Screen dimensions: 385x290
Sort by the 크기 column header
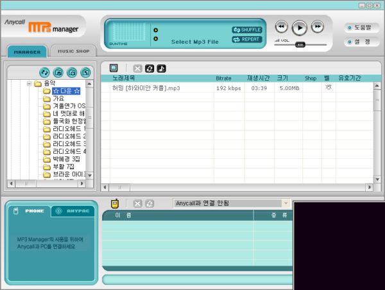[x=282, y=78]
